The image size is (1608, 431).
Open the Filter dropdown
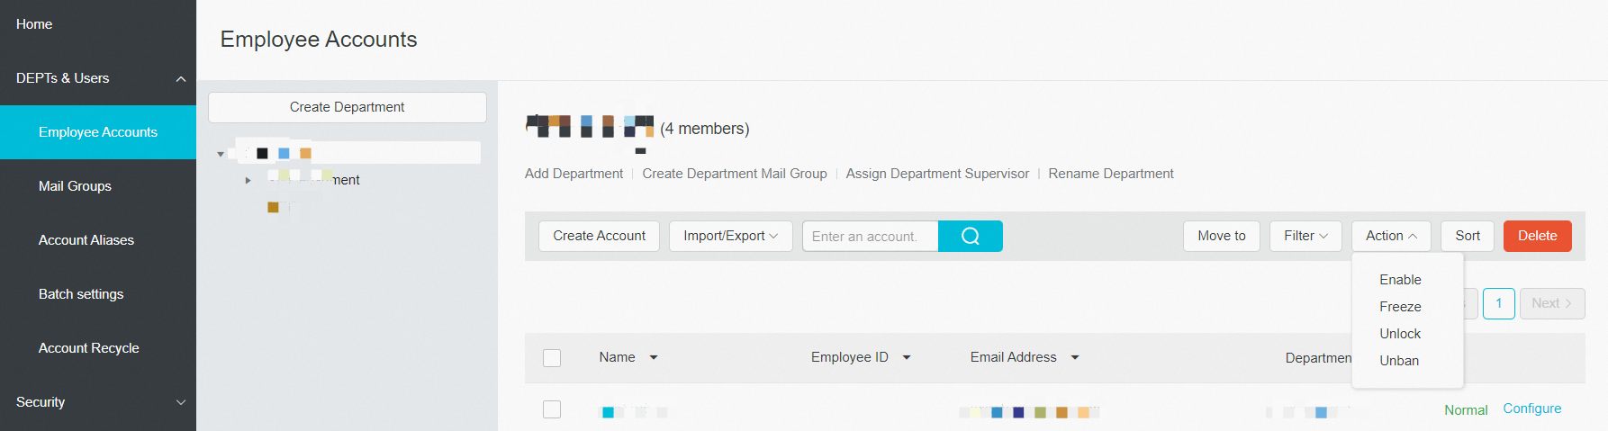tap(1305, 236)
